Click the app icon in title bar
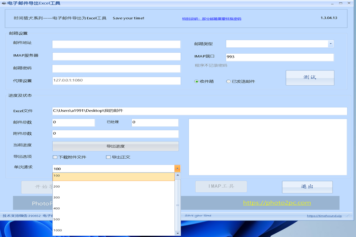356x237 pixels. [x=4, y=3]
